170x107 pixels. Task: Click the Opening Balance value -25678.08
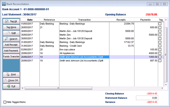pyautogui.click(x=151, y=14)
